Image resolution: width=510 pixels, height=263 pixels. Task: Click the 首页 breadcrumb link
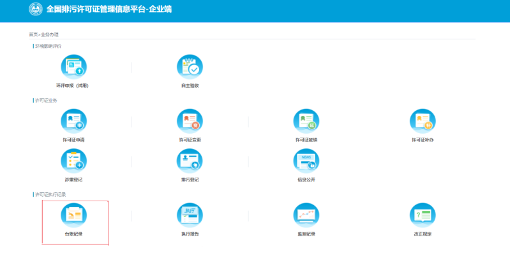coord(33,34)
